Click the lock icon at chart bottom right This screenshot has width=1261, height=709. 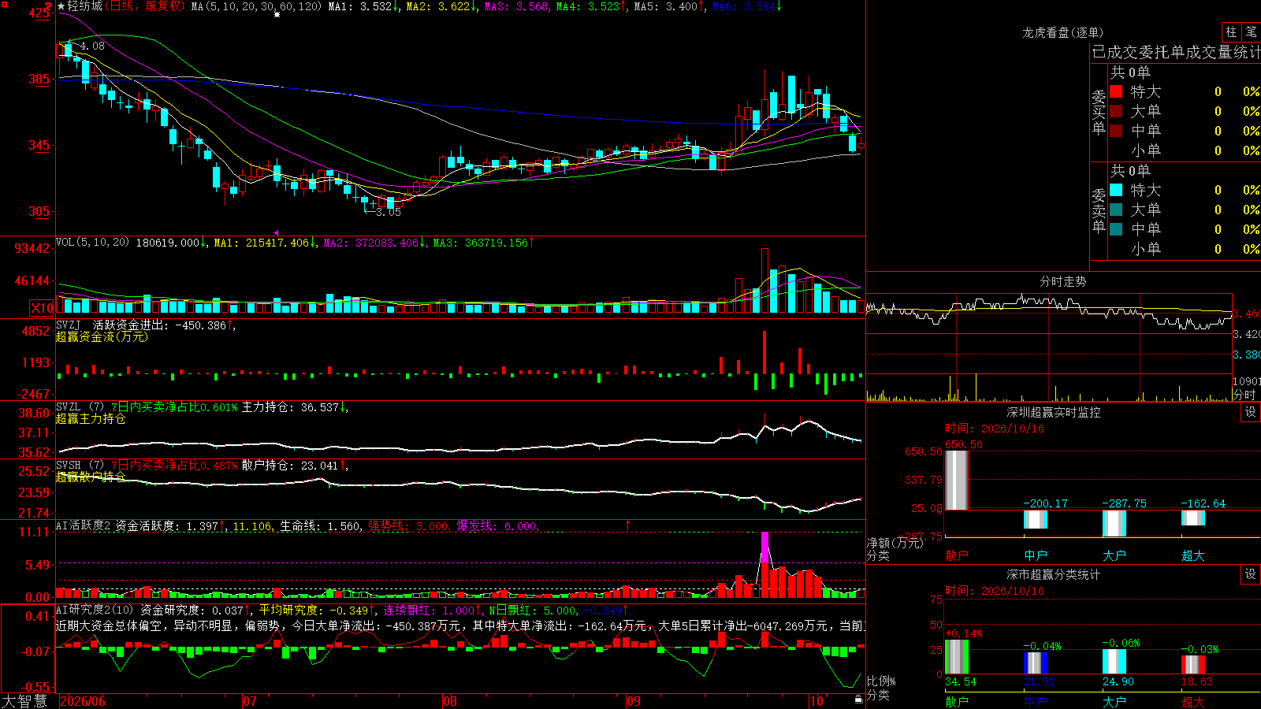pyautogui.click(x=858, y=699)
